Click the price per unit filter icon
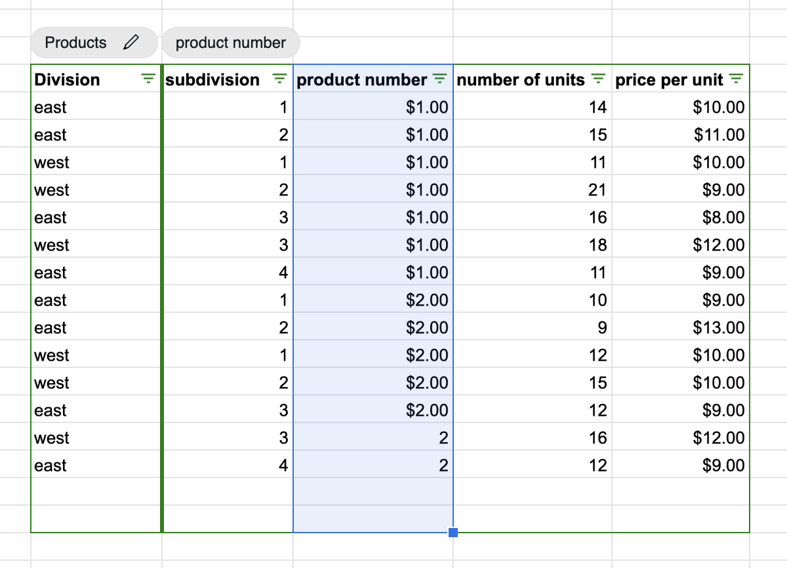Image resolution: width=787 pixels, height=568 pixels. pos(737,79)
